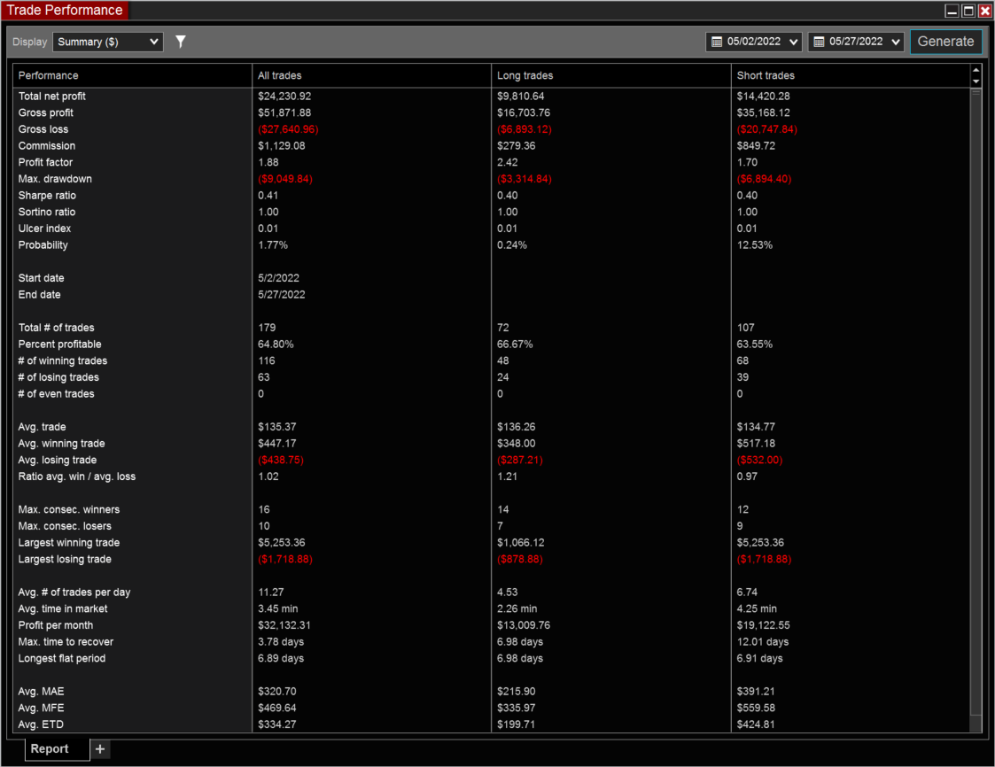Select the Total net profit row label
995x767 pixels.
[x=52, y=97]
